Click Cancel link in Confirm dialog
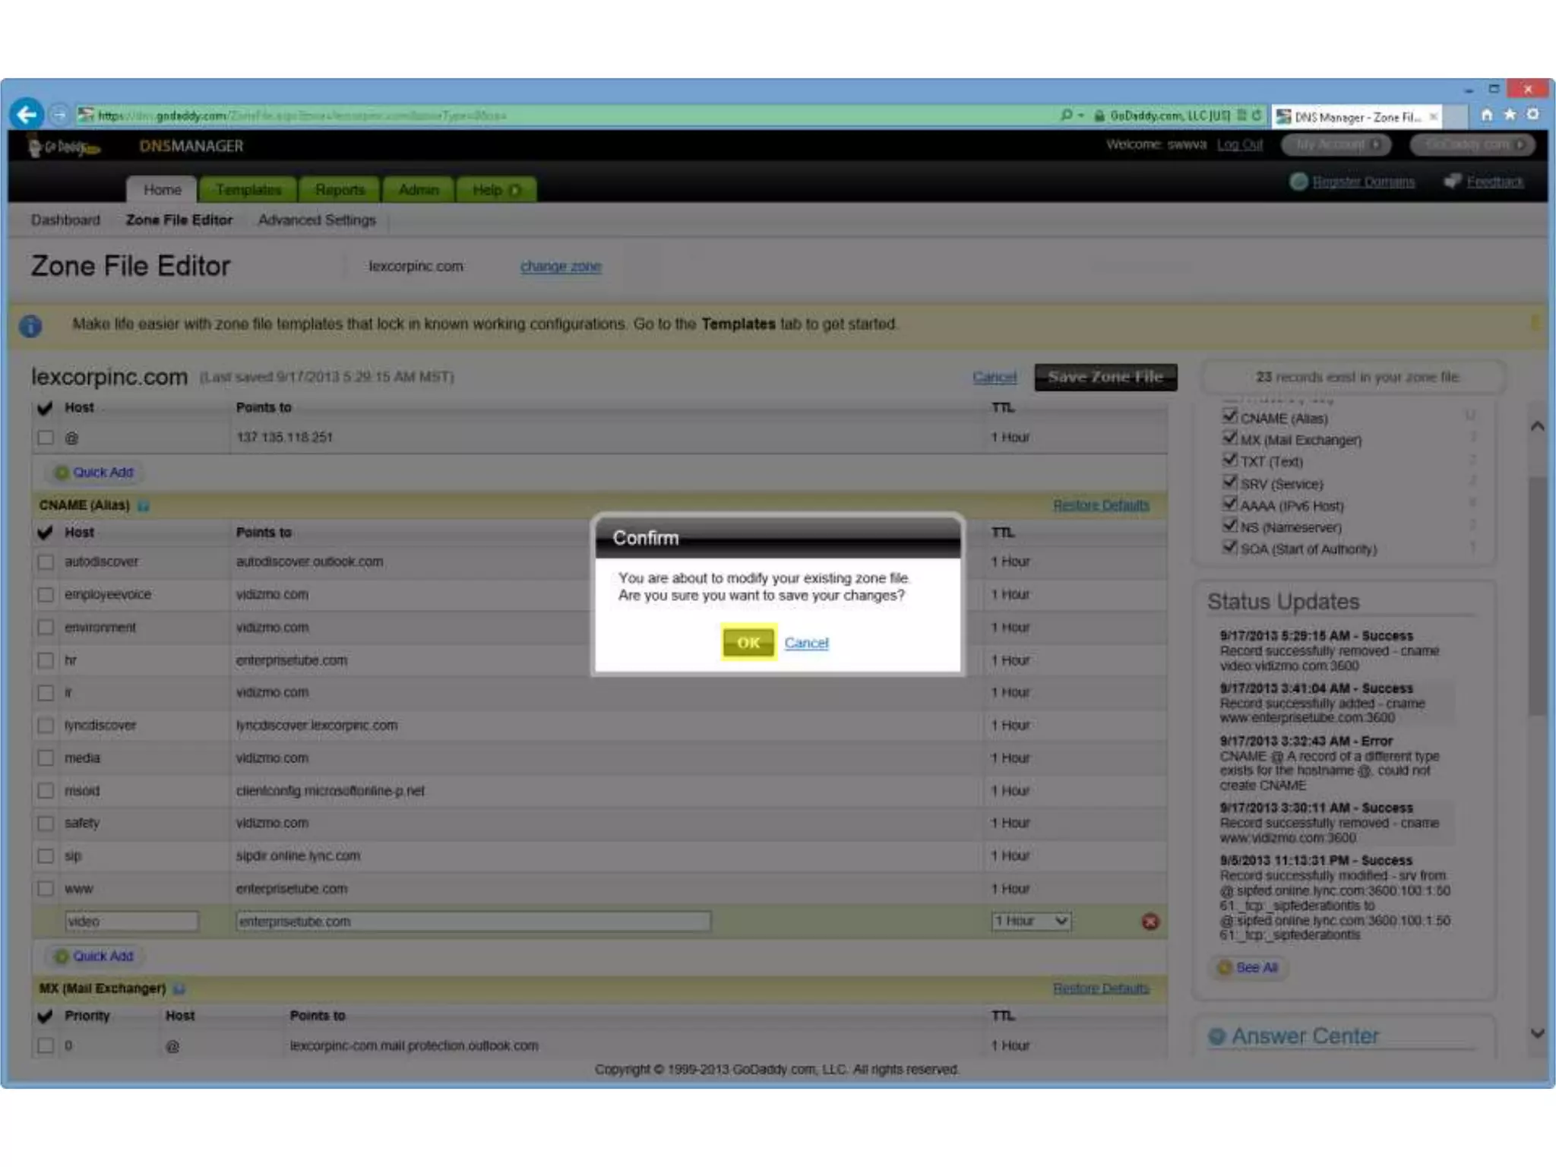The image size is (1556, 1167). (x=806, y=643)
